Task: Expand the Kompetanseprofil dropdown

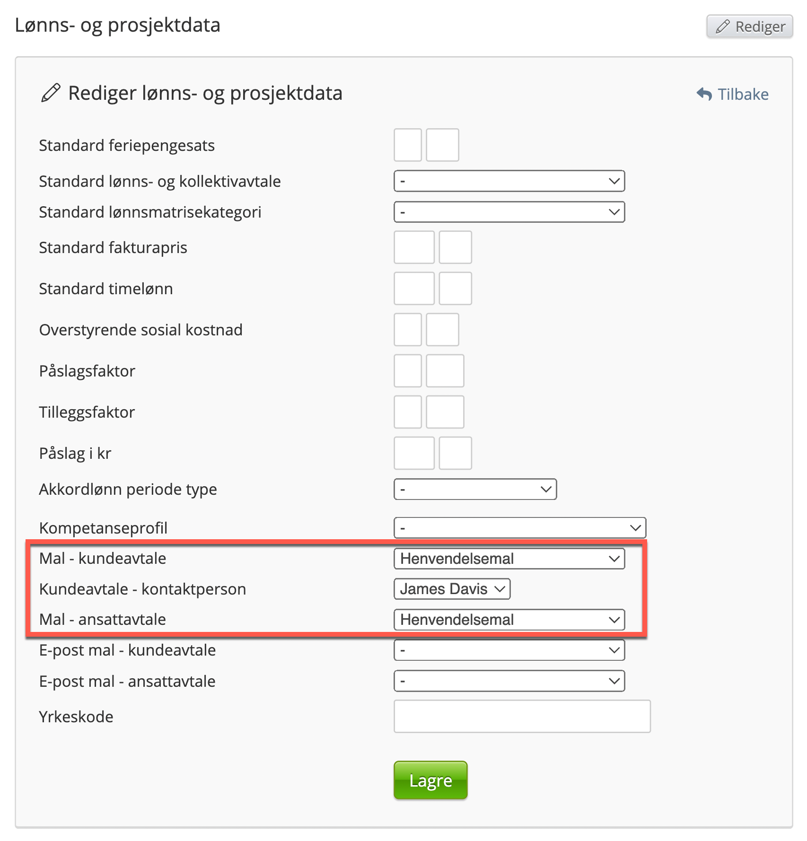Action: click(x=519, y=528)
